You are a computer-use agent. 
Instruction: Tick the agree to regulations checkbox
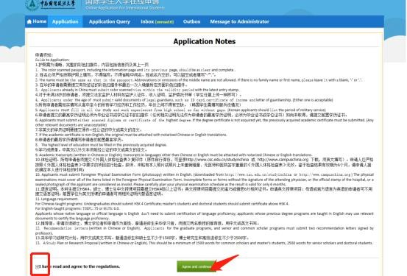(x=38, y=266)
